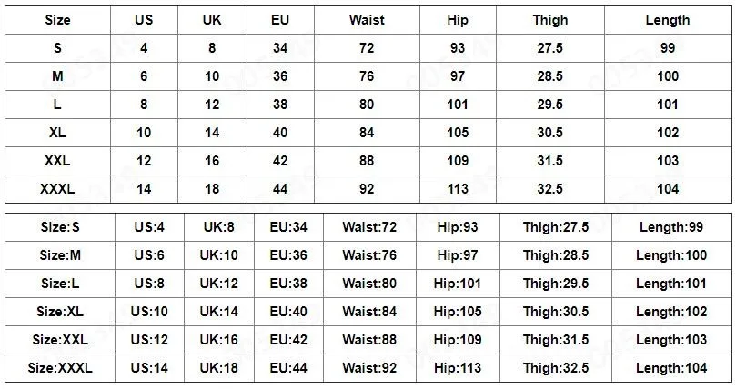The image size is (736, 389).
Task: Click the Thigh column header
Action: click(549, 20)
